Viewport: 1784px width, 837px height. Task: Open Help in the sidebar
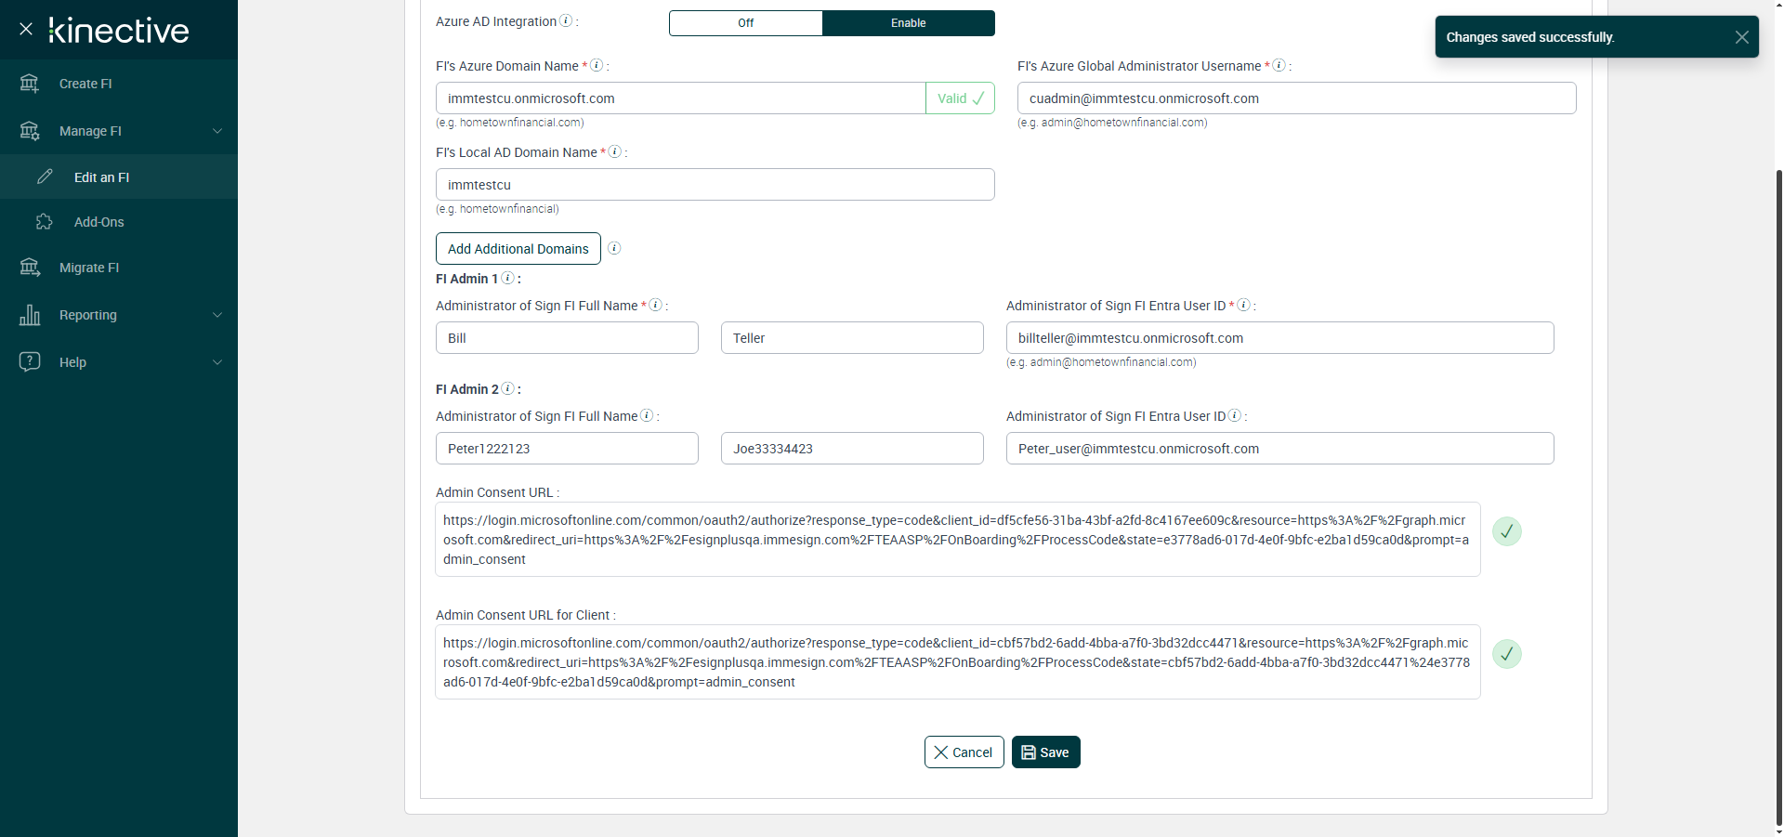[119, 362]
